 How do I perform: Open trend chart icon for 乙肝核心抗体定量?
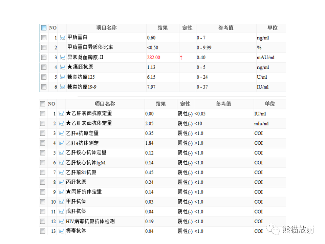[x=61, y=153]
